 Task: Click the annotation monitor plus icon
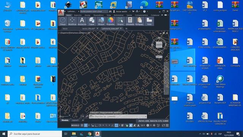coord(154,125)
